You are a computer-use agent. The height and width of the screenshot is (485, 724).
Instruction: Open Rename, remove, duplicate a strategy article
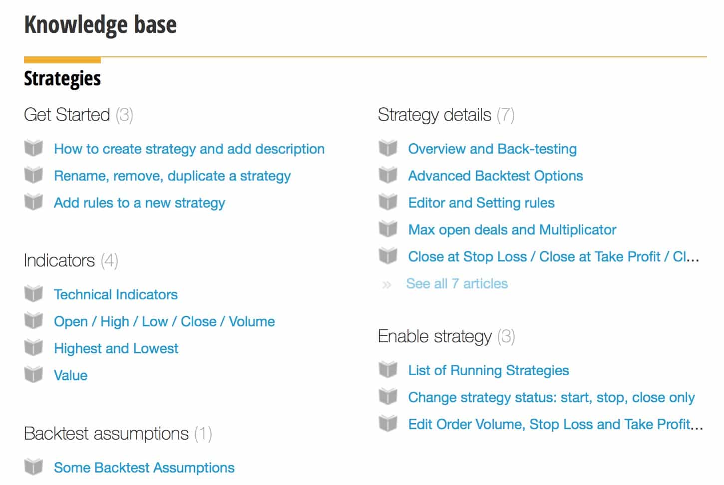coord(172,176)
